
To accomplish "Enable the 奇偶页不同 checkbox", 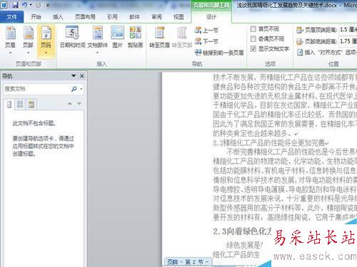I will 253,38.
